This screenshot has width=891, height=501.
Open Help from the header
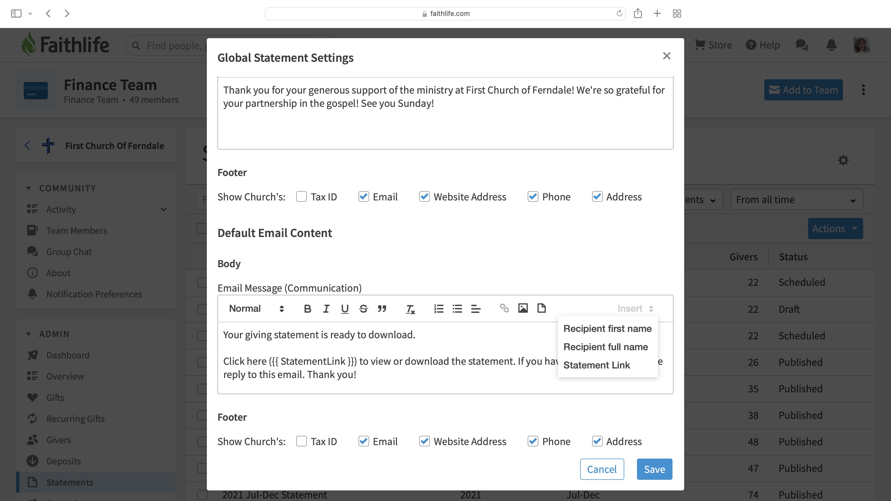coord(763,45)
